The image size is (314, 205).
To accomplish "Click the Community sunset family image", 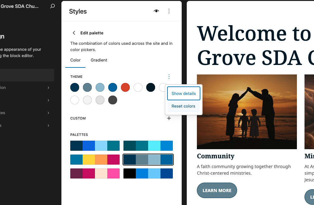I will click(x=247, y=112).
